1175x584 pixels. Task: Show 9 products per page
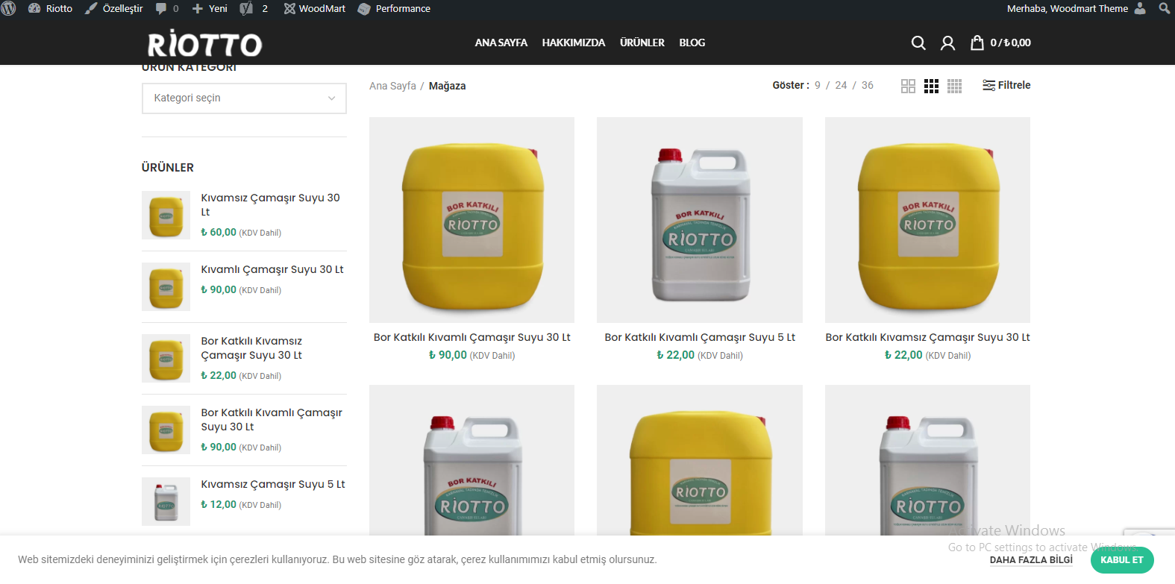[818, 85]
